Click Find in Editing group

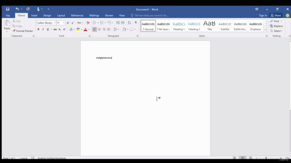pos(275,21)
